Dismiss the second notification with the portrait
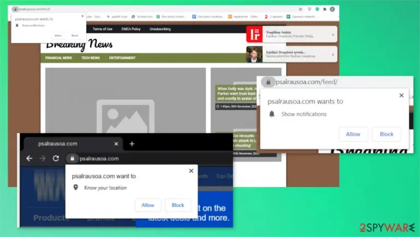Viewport: 420px width, 237px height. coord(333,55)
